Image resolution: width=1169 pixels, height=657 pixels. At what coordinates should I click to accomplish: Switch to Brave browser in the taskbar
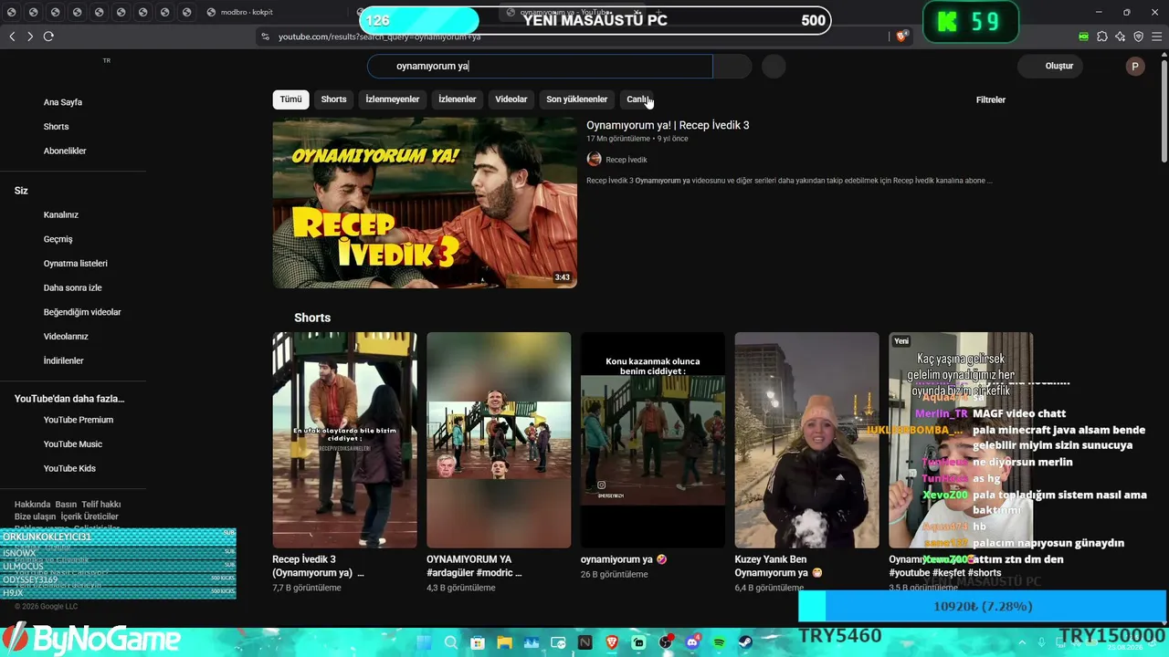[x=612, y=642]
